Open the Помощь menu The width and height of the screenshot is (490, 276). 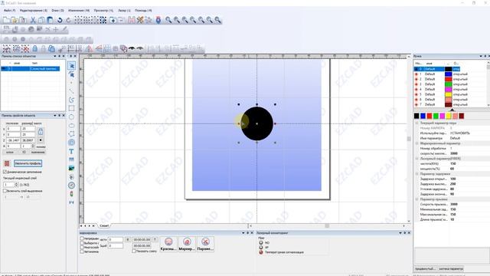coord(143,10)
